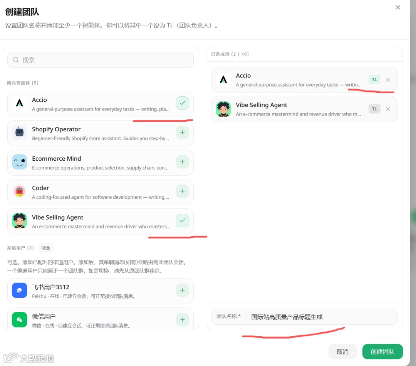
Task: Click the 所有智能体 (5) header
Action: coord(23,83)
